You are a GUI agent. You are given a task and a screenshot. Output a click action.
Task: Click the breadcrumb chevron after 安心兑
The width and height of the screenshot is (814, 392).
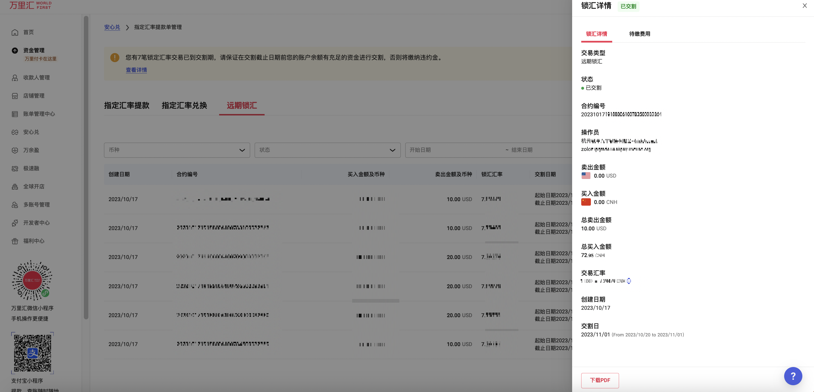[127, 28]
